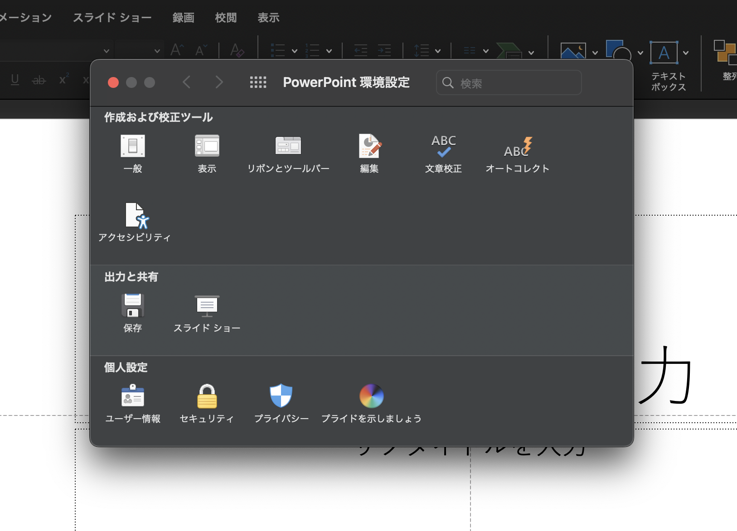Switch to the 表示 ribbon tab
Screen dimensions: 737x531
coord(269,18)
